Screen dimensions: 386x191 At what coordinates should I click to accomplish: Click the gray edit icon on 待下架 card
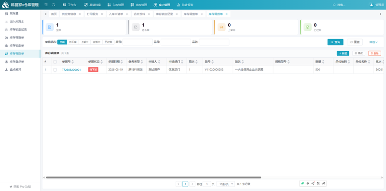[x=136, y=27]
